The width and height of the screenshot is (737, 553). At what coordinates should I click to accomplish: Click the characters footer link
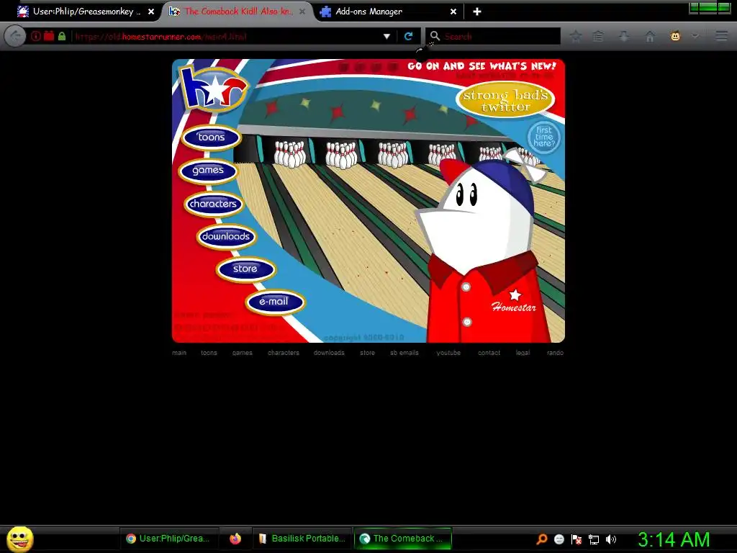[x=284, y=353]
